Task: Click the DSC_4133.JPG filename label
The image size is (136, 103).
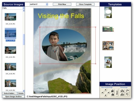Action: (x=10, y=40)
